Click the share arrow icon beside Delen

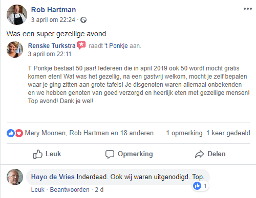click(199, 154)
